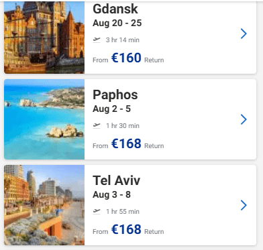Open the Paphos destination title
The image size is (263, 250).
point(115,95)
